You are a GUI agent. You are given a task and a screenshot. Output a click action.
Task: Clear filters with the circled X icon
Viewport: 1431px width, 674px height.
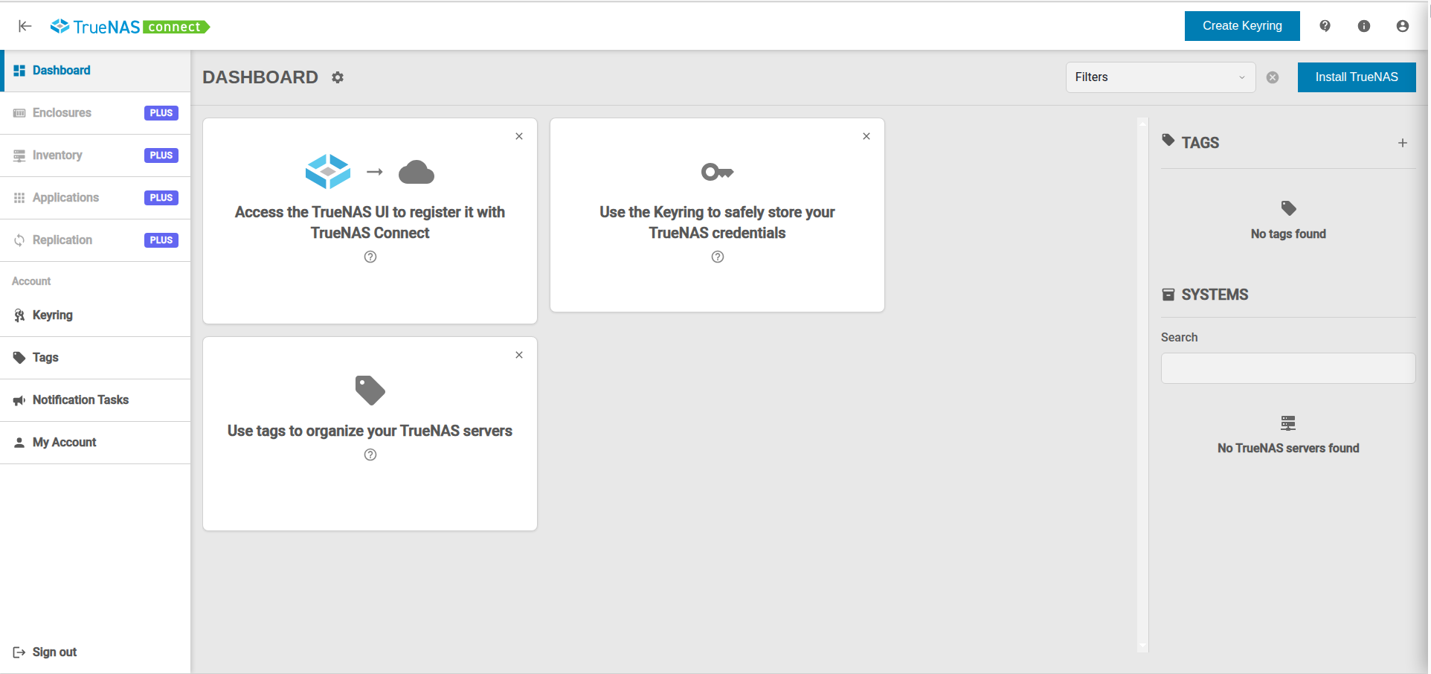[x=1273, y=77]
